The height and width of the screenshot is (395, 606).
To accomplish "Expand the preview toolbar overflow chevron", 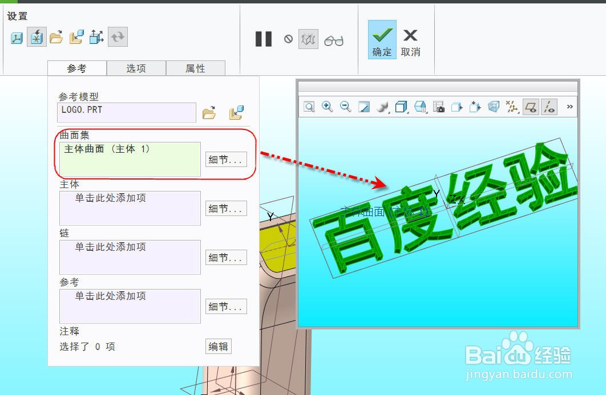I will click(x=569, y=107).
